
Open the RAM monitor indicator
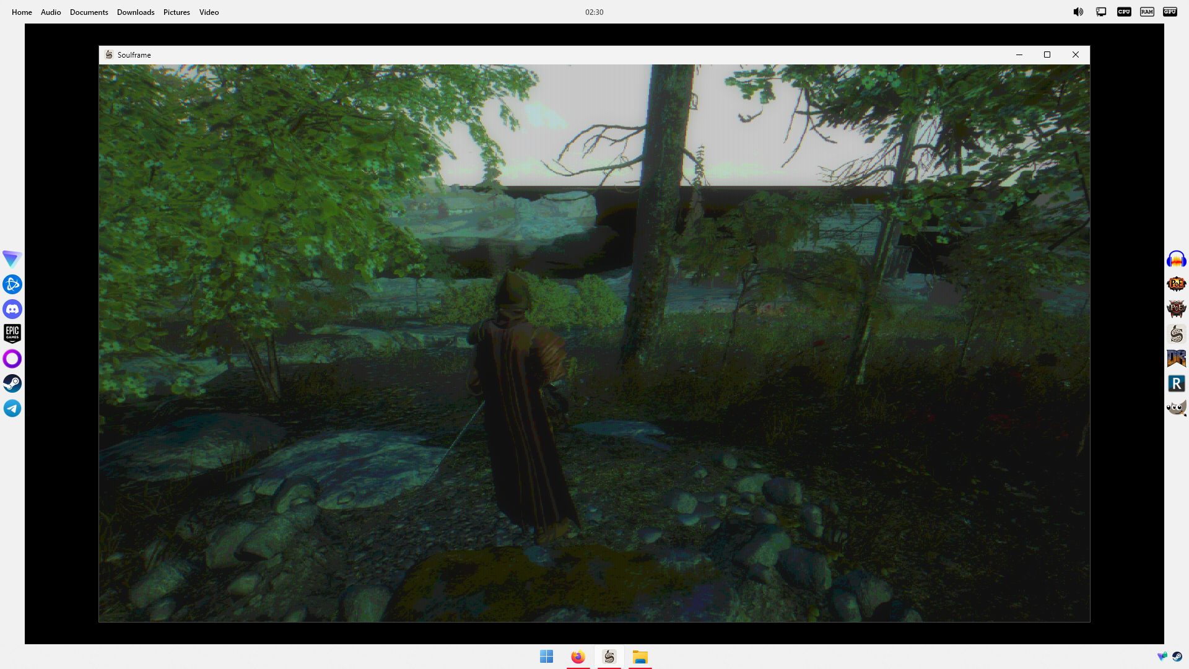[1147, 12]
